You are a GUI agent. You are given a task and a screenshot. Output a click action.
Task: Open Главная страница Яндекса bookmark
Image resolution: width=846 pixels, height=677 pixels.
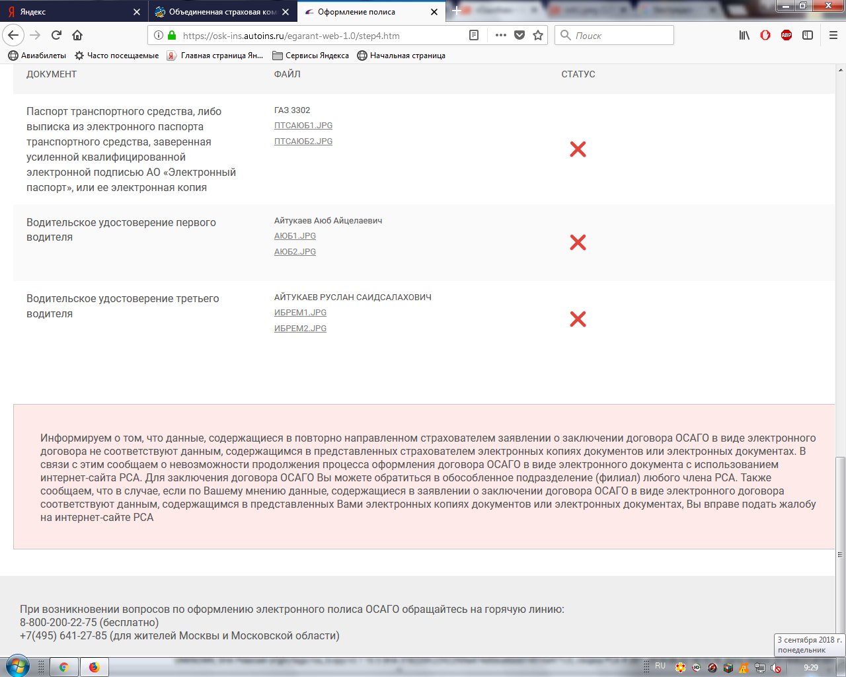pos(215,56)
